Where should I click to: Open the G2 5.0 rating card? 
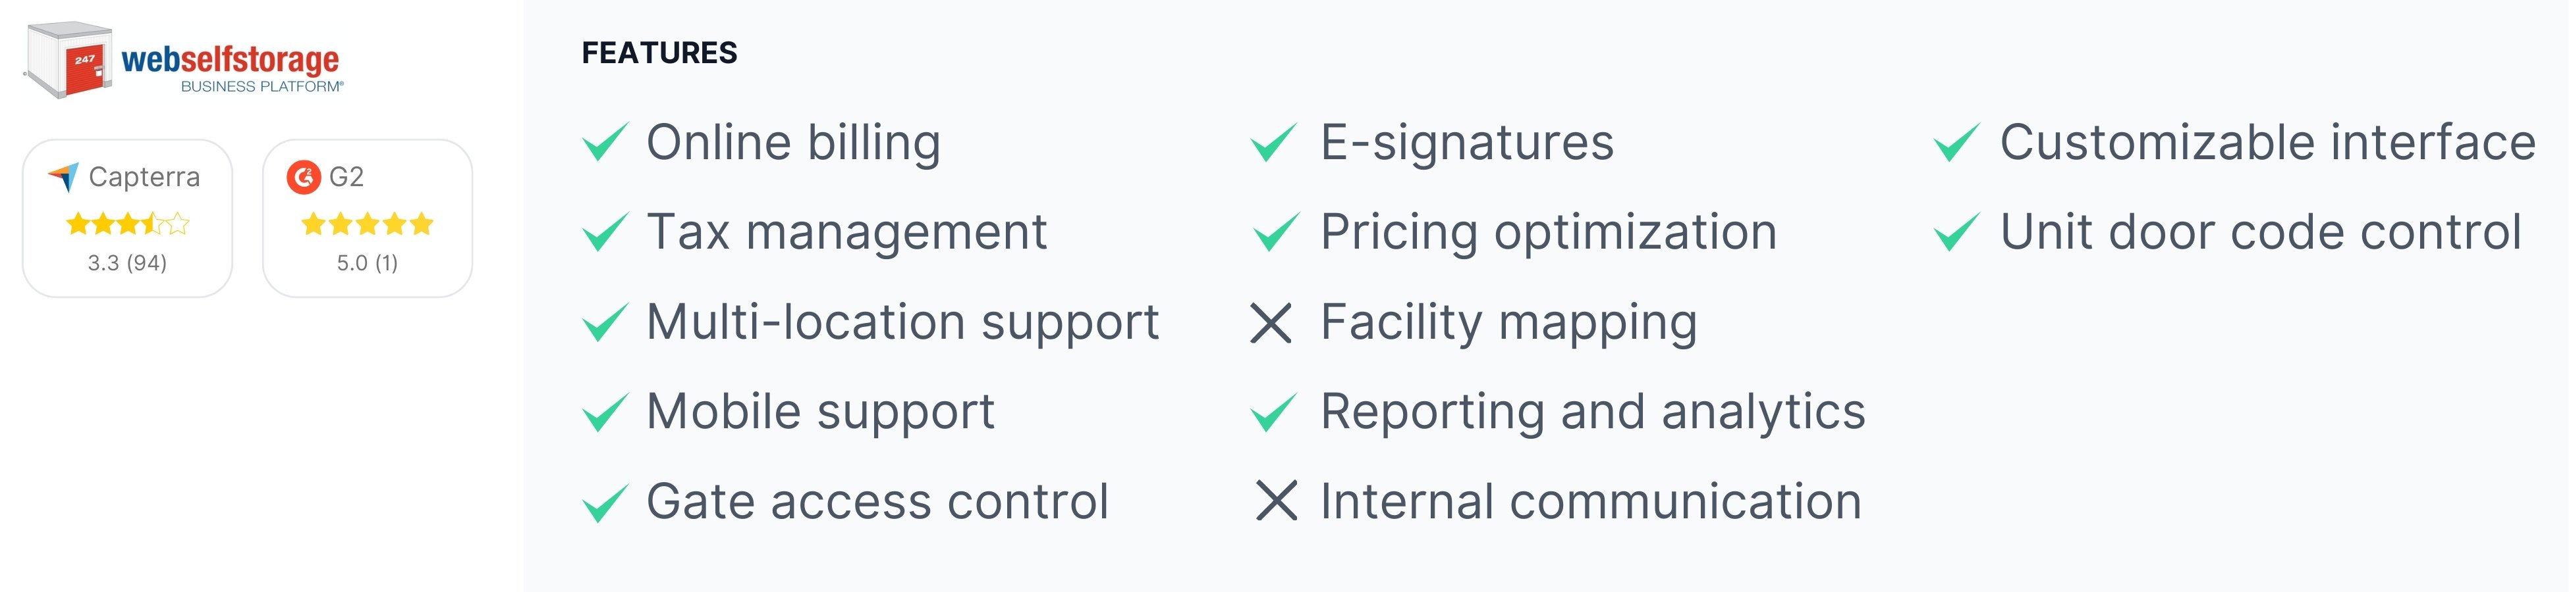pyautogui.click(x=367, y=218)
